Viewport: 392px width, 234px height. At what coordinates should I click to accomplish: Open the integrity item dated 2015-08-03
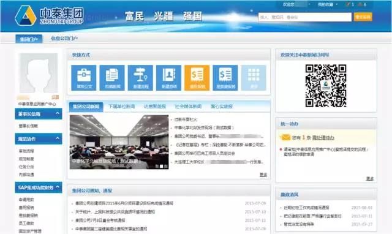[x=306, y=208]
